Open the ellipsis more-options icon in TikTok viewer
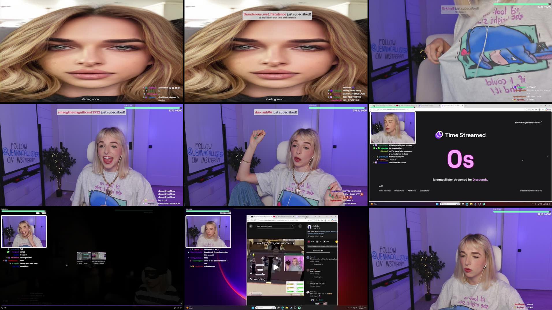 click(x=300, y=226)
